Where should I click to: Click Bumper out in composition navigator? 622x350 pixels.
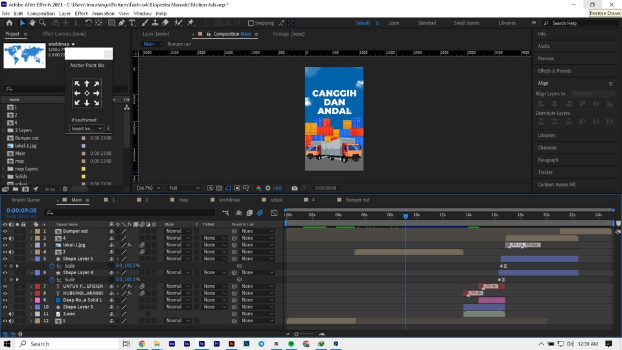179,44
